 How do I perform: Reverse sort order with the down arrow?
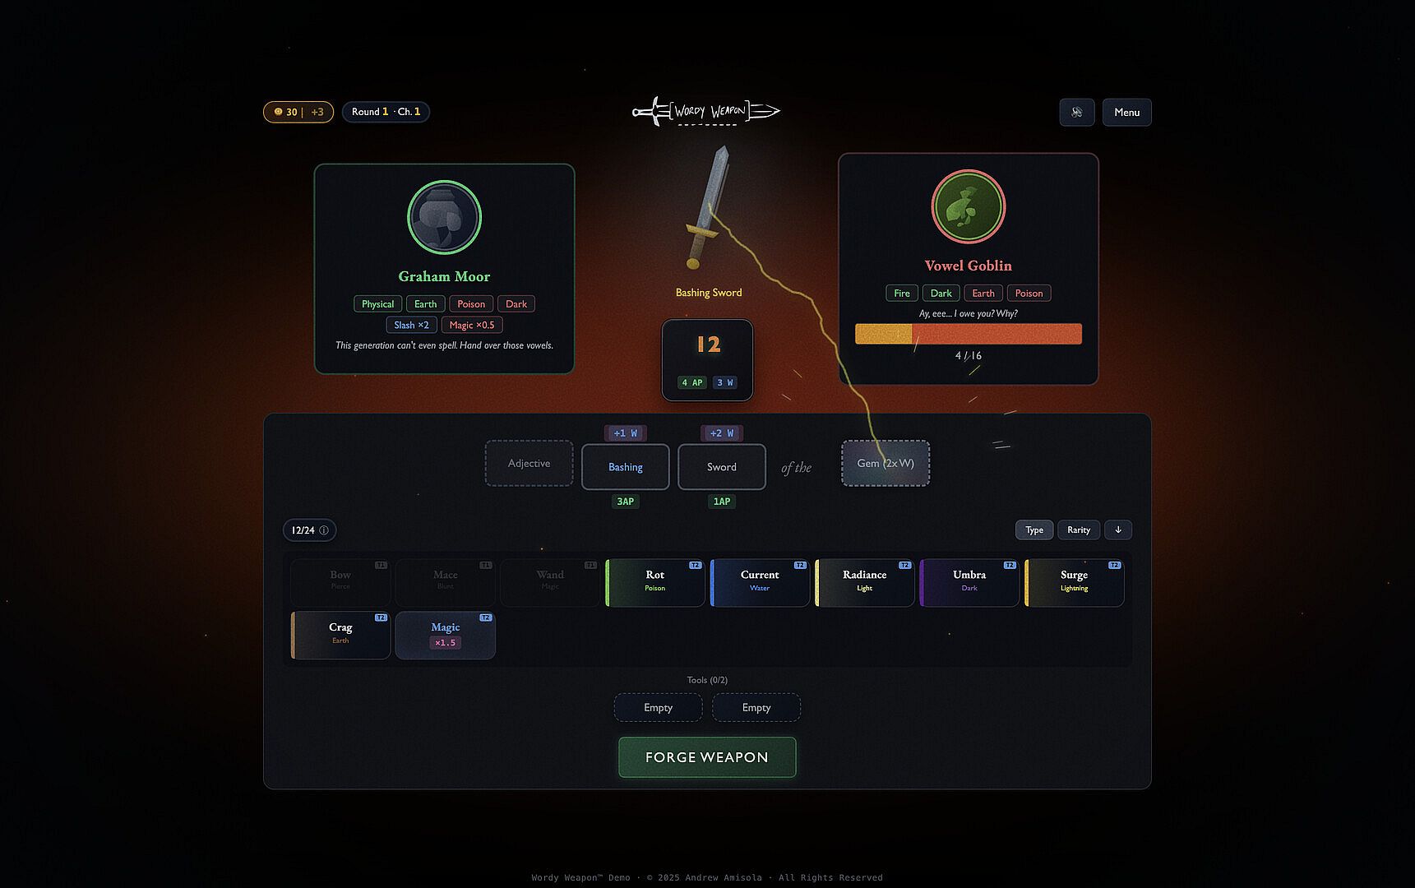click(x=1118, y=530)
